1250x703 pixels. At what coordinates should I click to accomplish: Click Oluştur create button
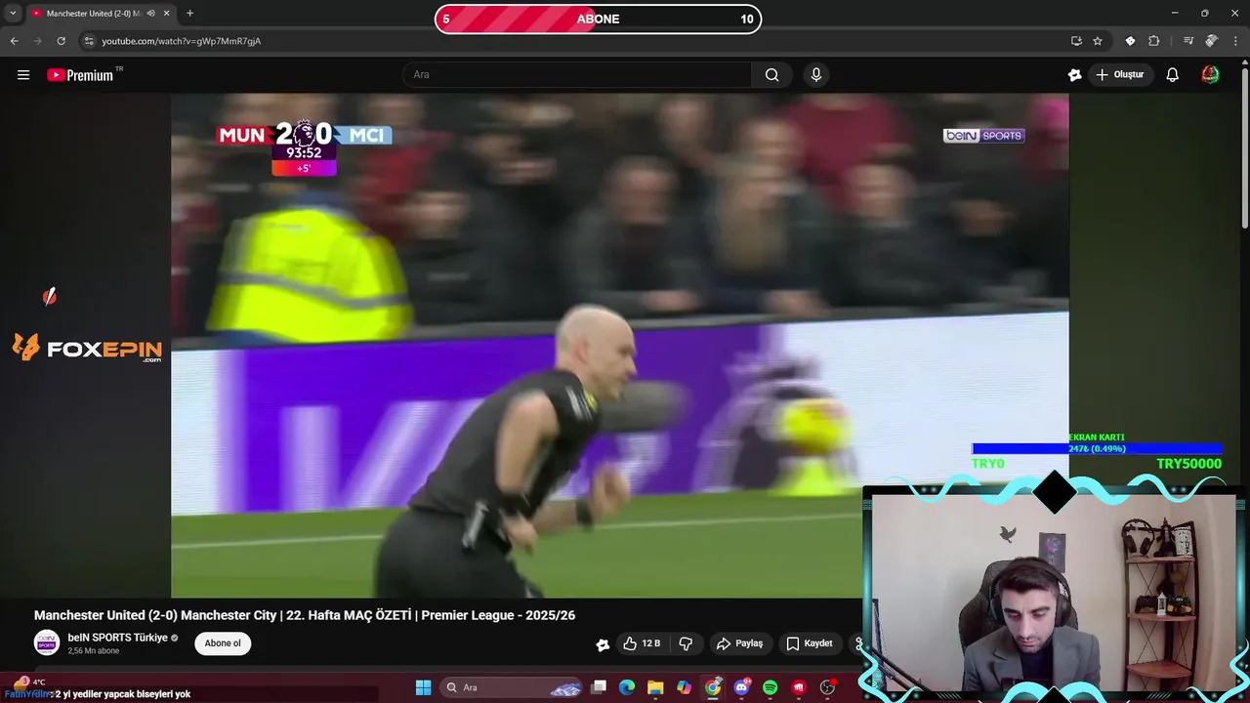[x=1119, y=75]
